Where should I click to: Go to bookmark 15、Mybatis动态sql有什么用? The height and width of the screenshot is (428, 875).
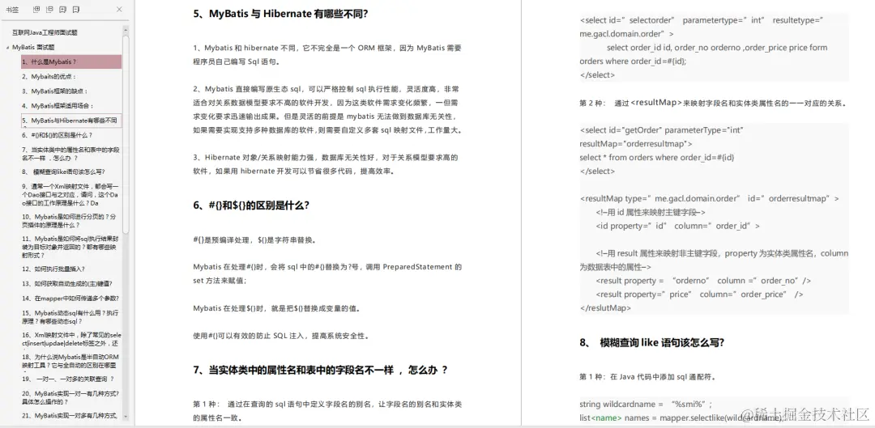coord(70,317)
